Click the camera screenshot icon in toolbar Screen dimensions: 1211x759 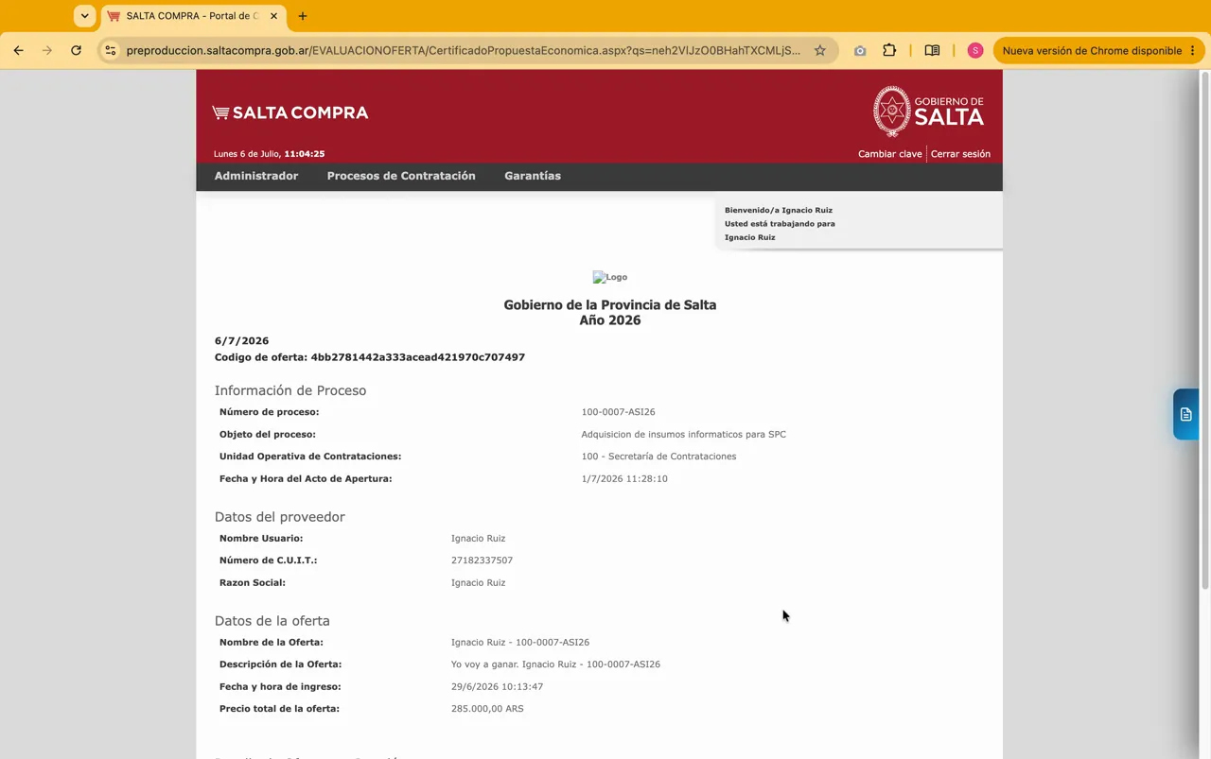(860, 50)
